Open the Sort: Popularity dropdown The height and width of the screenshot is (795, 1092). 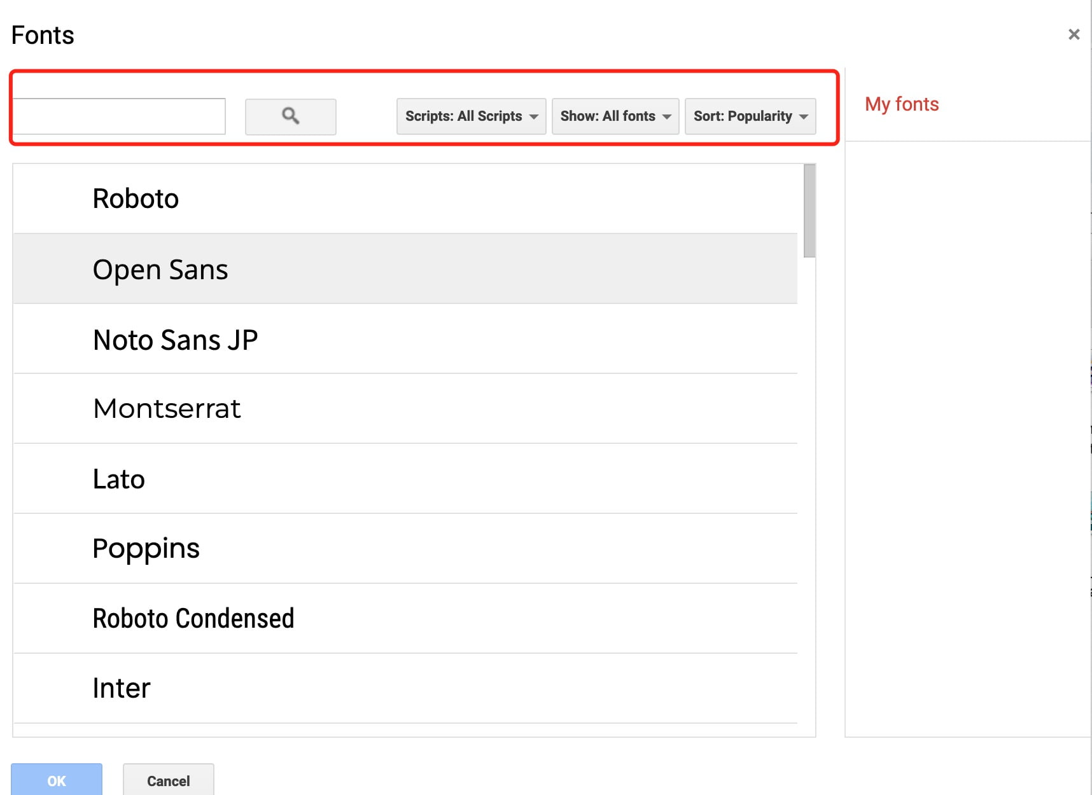[x=750, y=116]
